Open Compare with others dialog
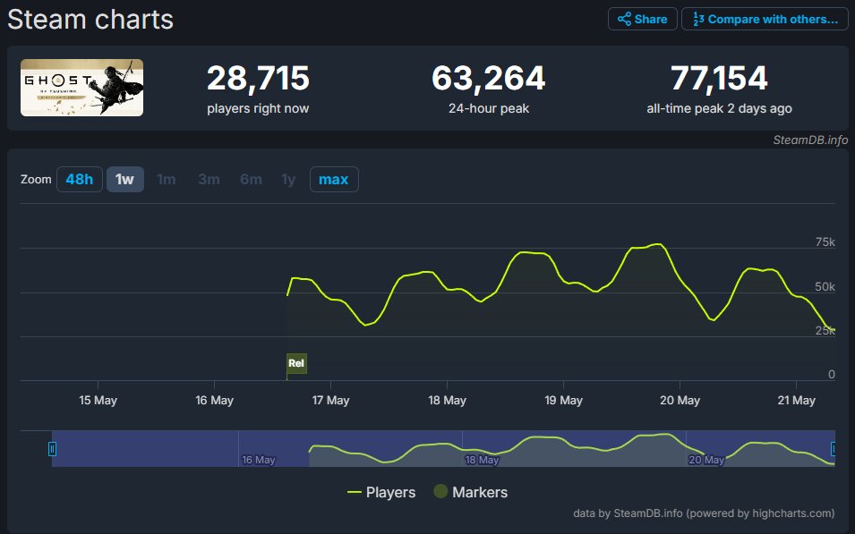This screenshot has width=855, height=534. pos(765,19)
